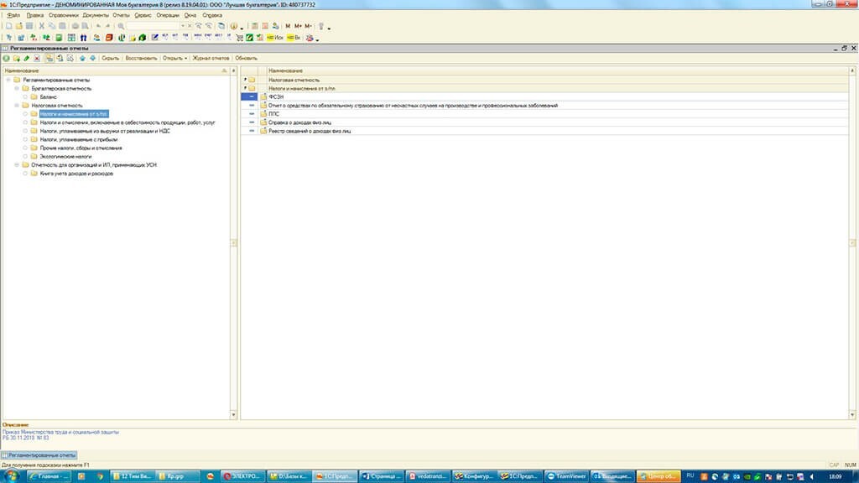Image resolution: width=859 pixels, height=483 pixels.
Task: Collapse the Налоговая отчетность tree node
Action: point(17,105)
